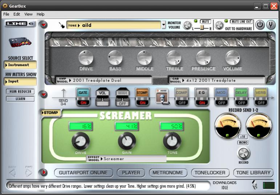280x195 pixels.
Task: Click the Screamer GAIN knob
Action: tap(127, 141)
